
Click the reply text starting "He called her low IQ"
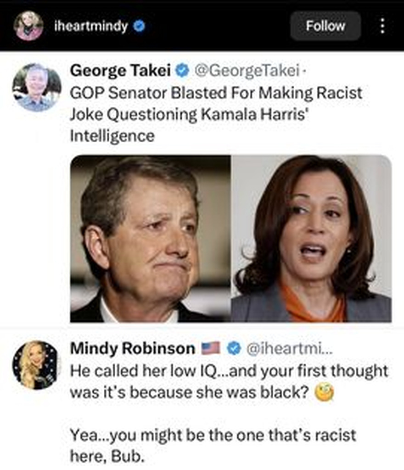[x=229, y=370]
